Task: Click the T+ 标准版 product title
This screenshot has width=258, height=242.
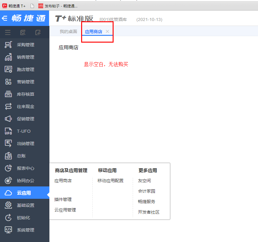Action: click(x=74, y=19)
